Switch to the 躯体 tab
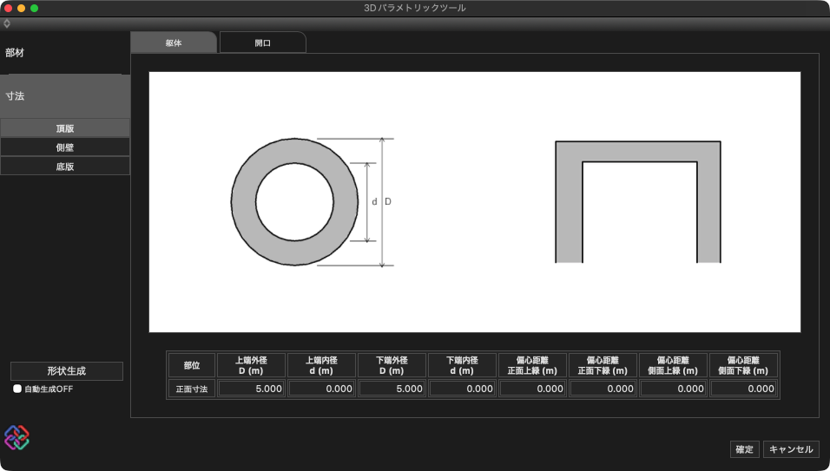 tap(174, 43)
